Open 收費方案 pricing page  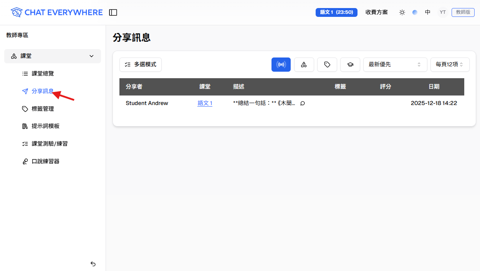click(377, 12)
